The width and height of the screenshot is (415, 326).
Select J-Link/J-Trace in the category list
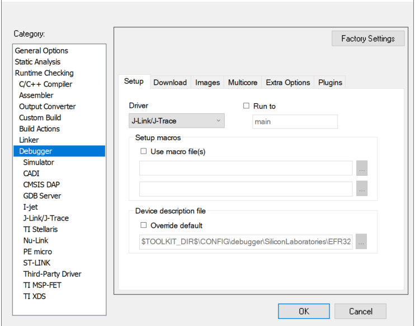46,218
